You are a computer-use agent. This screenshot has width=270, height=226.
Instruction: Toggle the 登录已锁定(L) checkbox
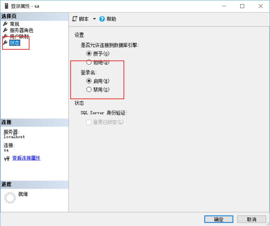[x=89, y=122]
